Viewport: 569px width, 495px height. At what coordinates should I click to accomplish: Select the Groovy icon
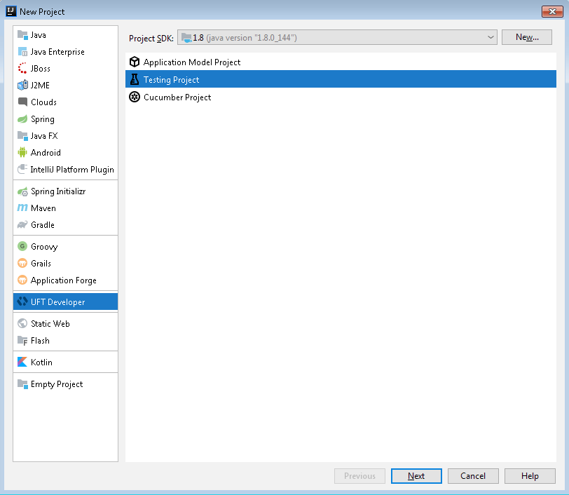click(22, 247)
